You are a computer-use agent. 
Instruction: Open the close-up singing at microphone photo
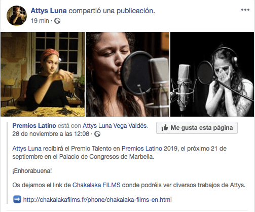click(x=127, y=74)
